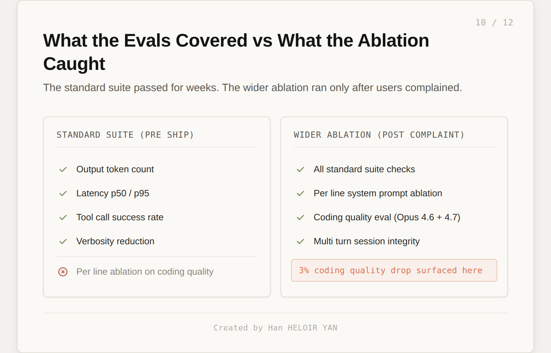Screen dimensions: 551x353
Task: Click the Multi turn session integrity label
Action: [x=367, y=241]
